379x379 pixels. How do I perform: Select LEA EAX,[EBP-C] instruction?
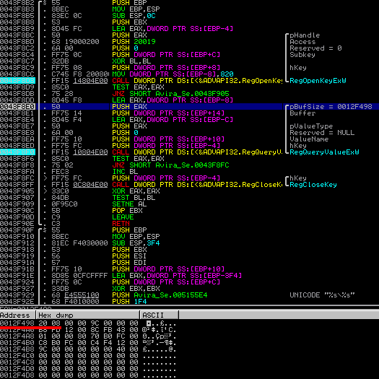(173, 119)
